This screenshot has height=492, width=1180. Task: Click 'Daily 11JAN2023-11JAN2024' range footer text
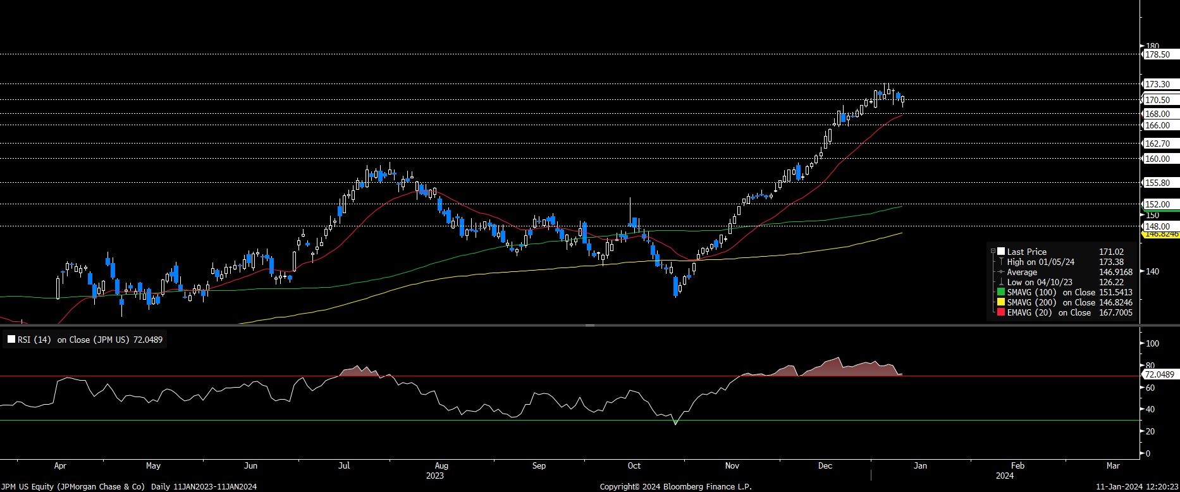coord(204,486)
